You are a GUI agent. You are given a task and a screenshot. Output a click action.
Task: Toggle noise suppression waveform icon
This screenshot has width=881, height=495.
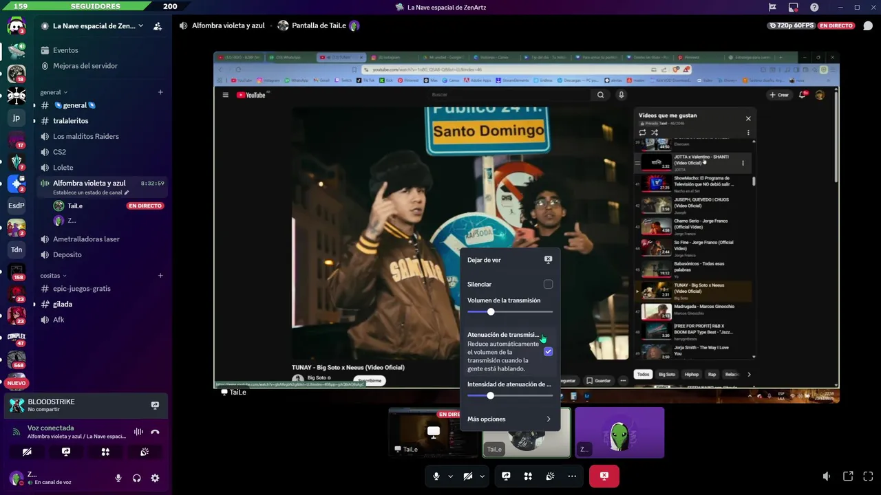(x=138, y=432)
